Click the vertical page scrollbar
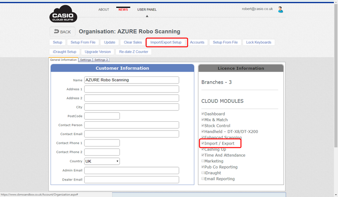The image size is (338, 197). [x=336, y=75]
